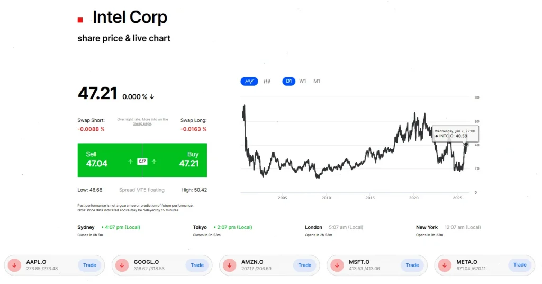Click Trade button for AMZN.O
The height and width of the screenshot is (284, 542).
tap(305, 265)
